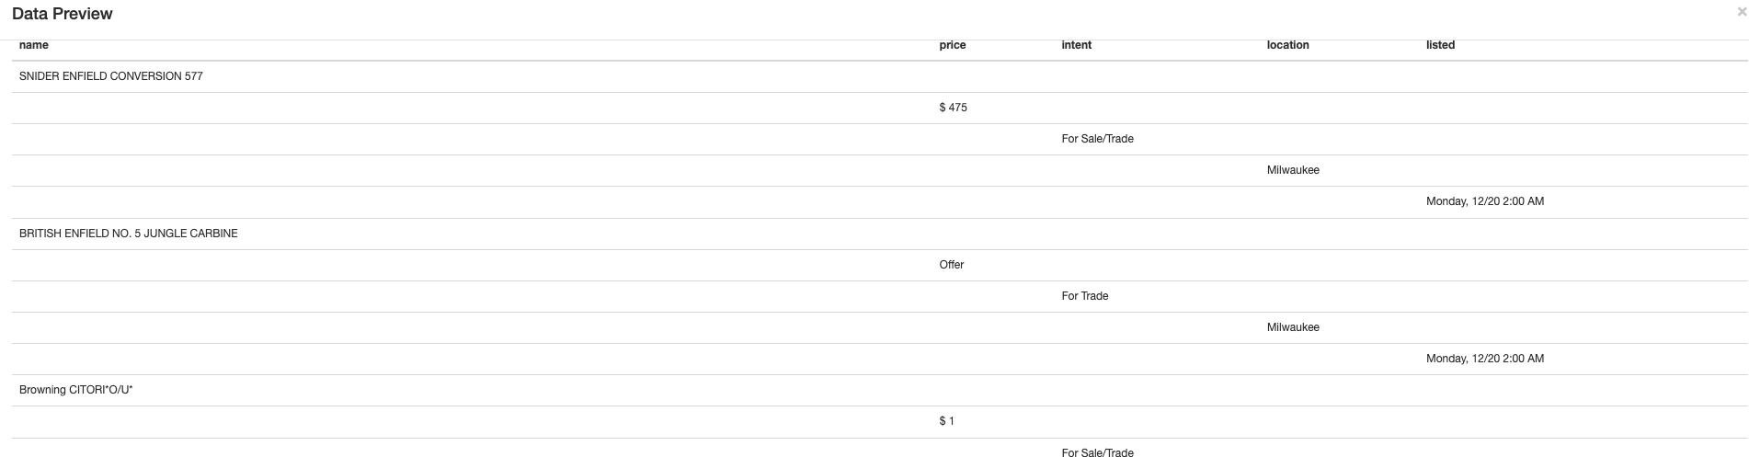Screen dimensions: 1749x457
Task: Click the "name" column header
Action: coord(34,45)
